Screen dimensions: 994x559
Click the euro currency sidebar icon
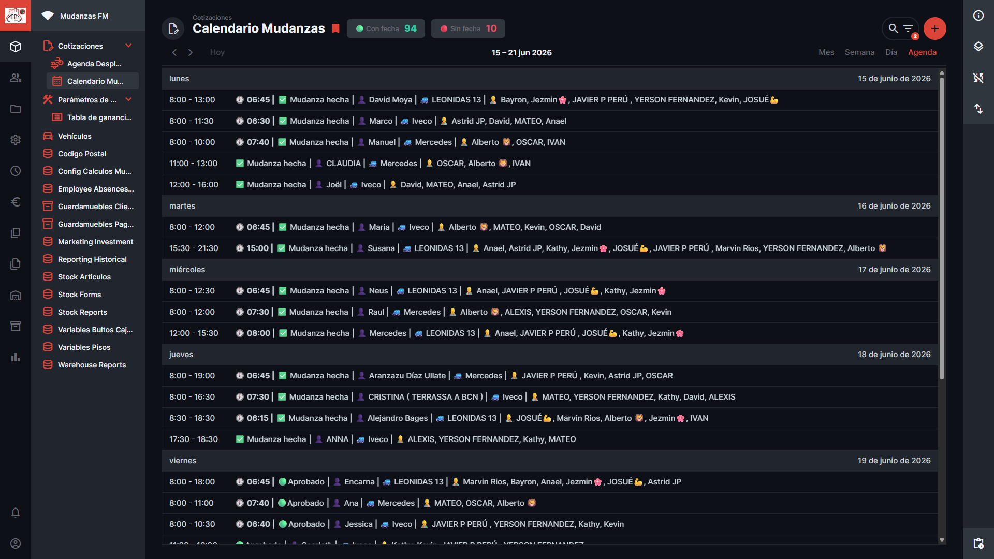[16, 202]
